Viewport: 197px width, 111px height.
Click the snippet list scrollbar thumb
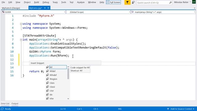68,73
